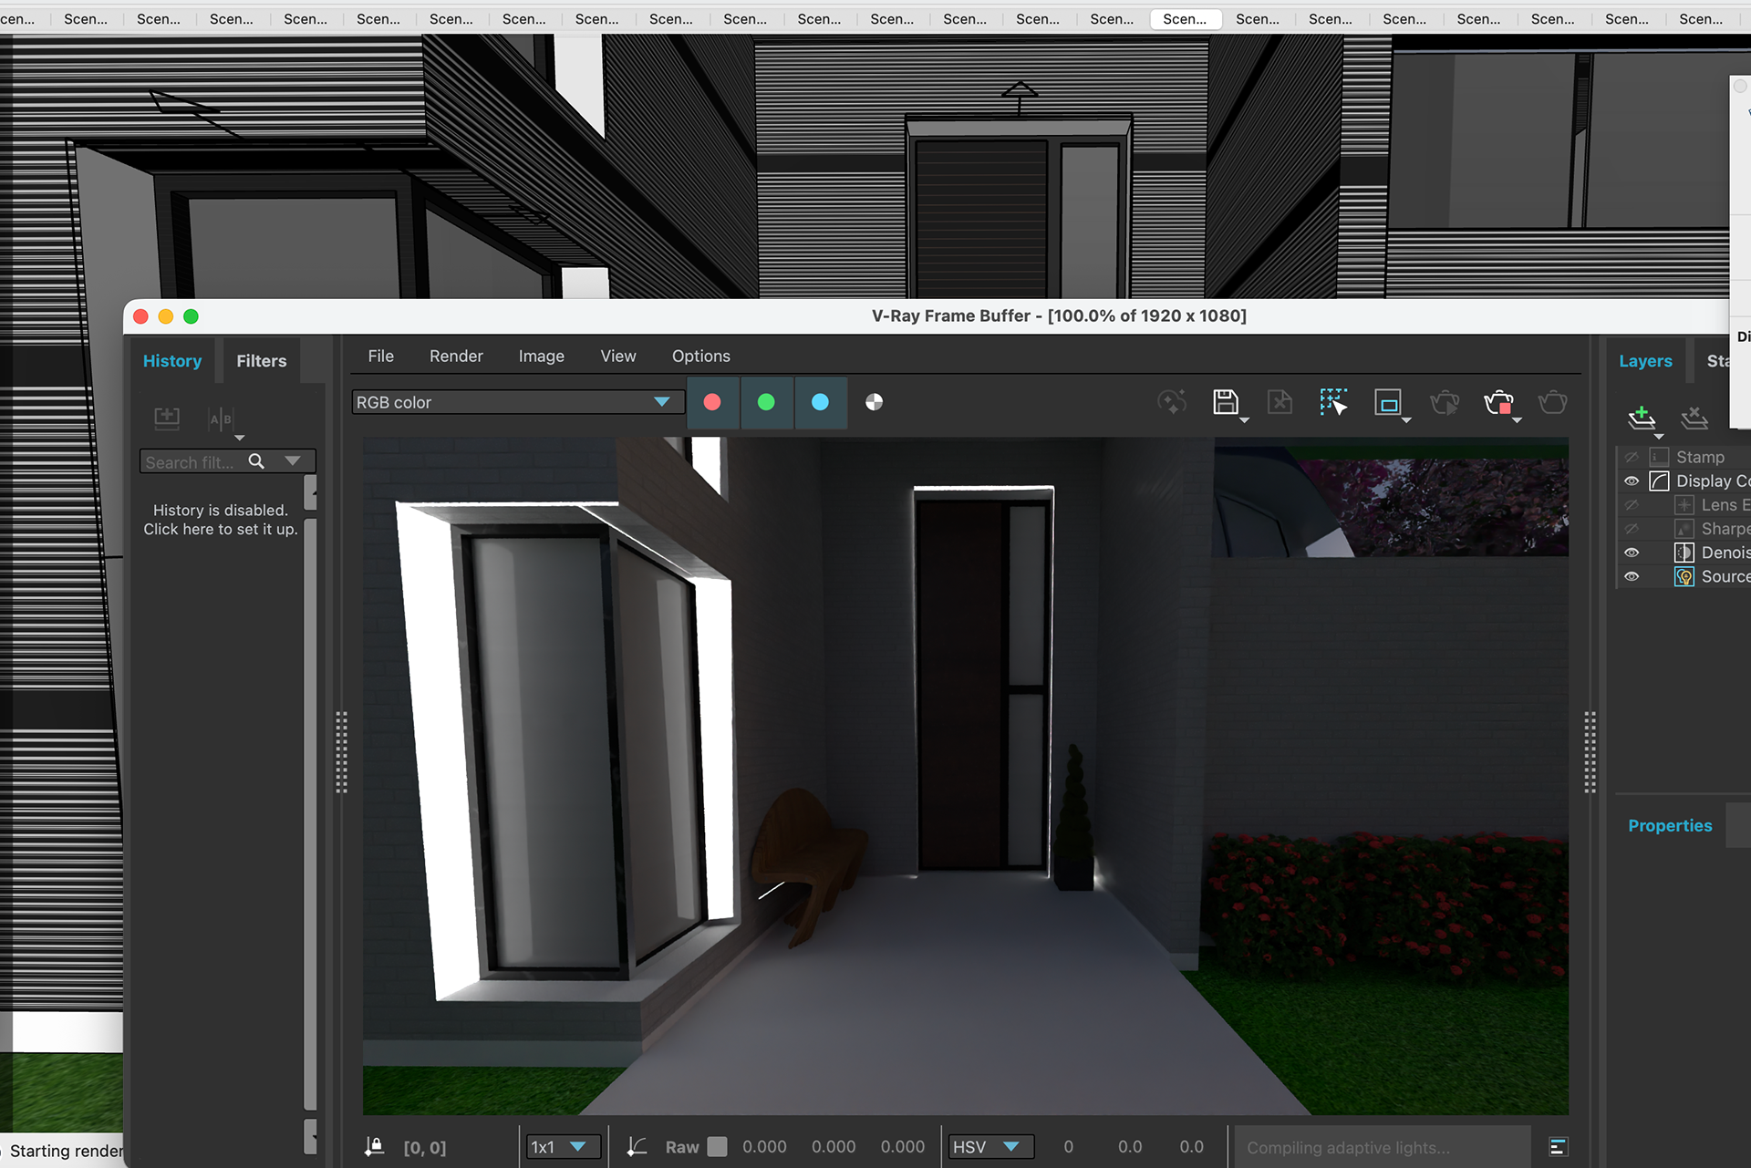Click 'History is disabled' setup text

click(x=221, y=520)
